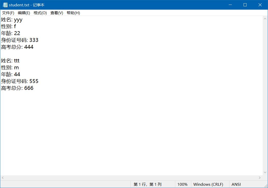Click the line '性别: f'
Screen dimensions: 268x188
tap(9, 27)
